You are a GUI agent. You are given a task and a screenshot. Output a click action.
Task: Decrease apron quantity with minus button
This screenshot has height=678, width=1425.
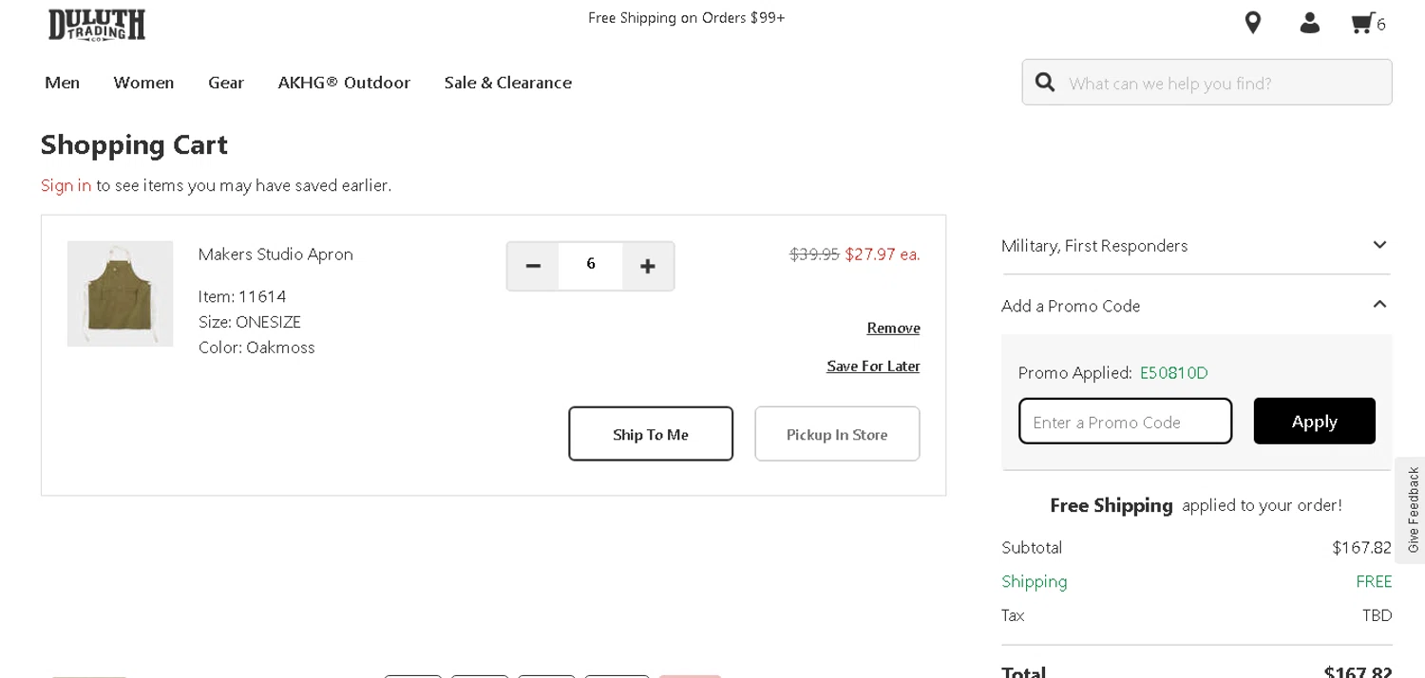[533, 266]
